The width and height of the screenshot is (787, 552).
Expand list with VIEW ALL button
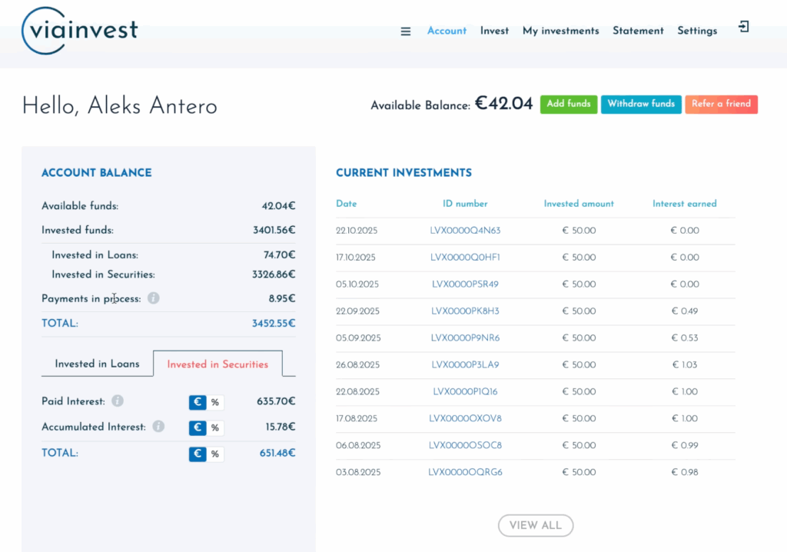536,525
